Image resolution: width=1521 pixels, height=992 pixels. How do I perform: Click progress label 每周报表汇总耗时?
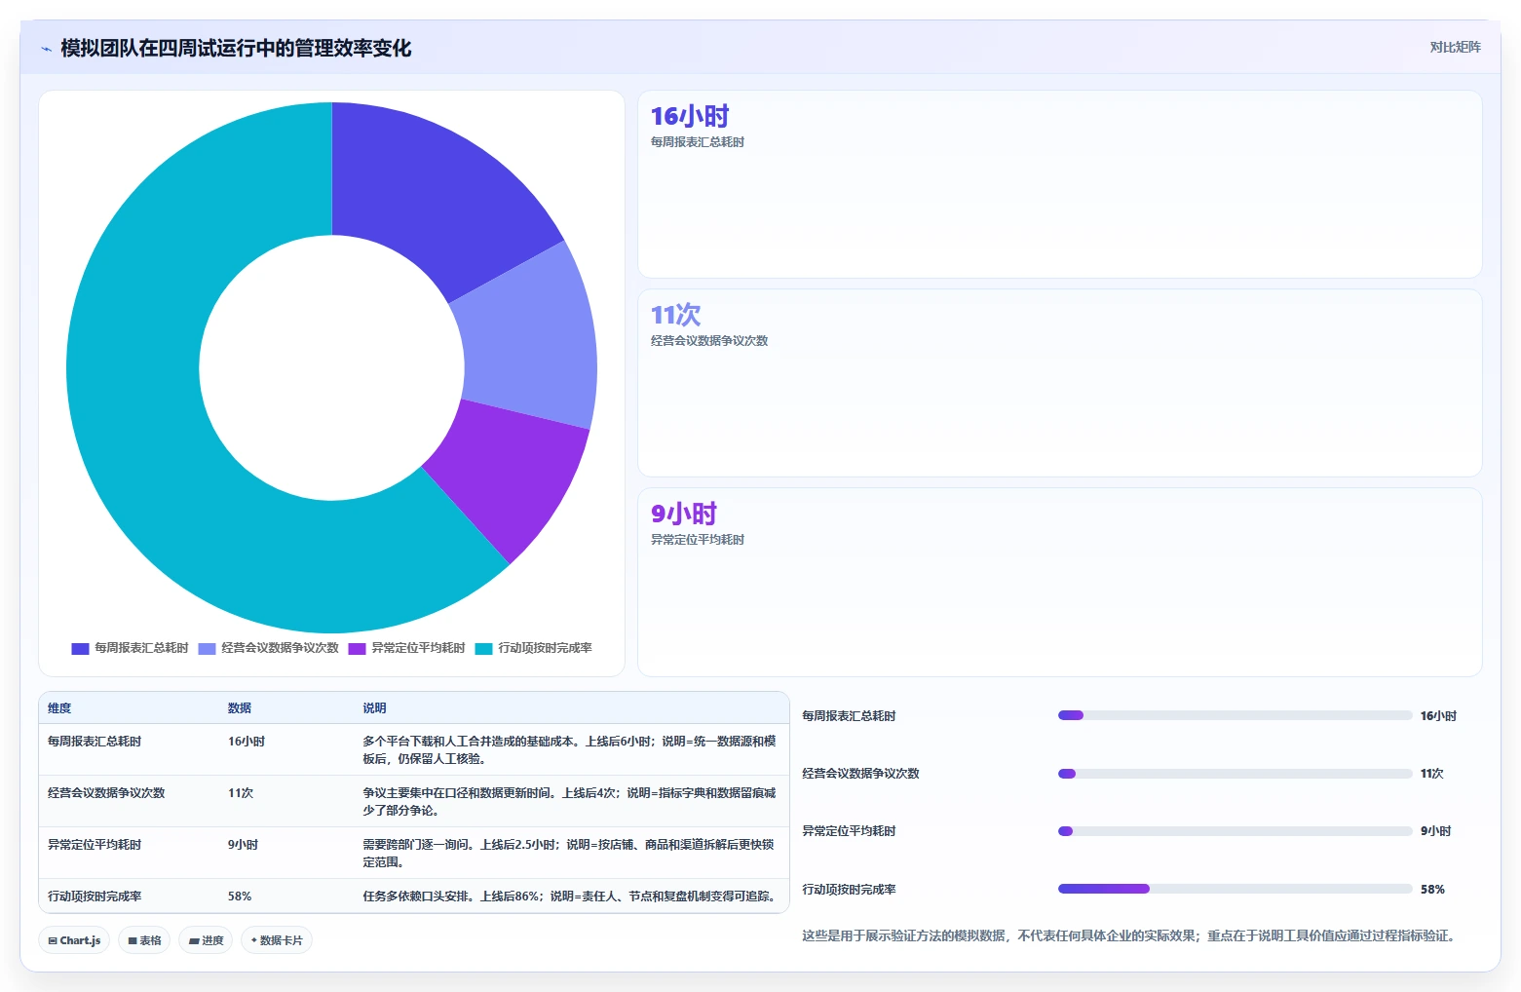[849, 716]
